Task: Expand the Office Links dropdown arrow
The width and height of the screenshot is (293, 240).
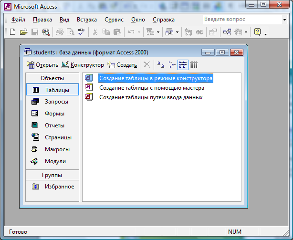Action: coord(158,32)
